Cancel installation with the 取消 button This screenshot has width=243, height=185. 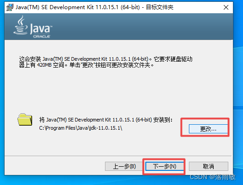click(209, 166)
